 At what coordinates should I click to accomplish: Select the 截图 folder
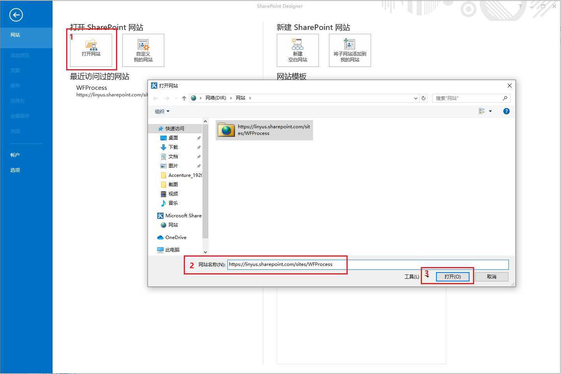[173, 185]
